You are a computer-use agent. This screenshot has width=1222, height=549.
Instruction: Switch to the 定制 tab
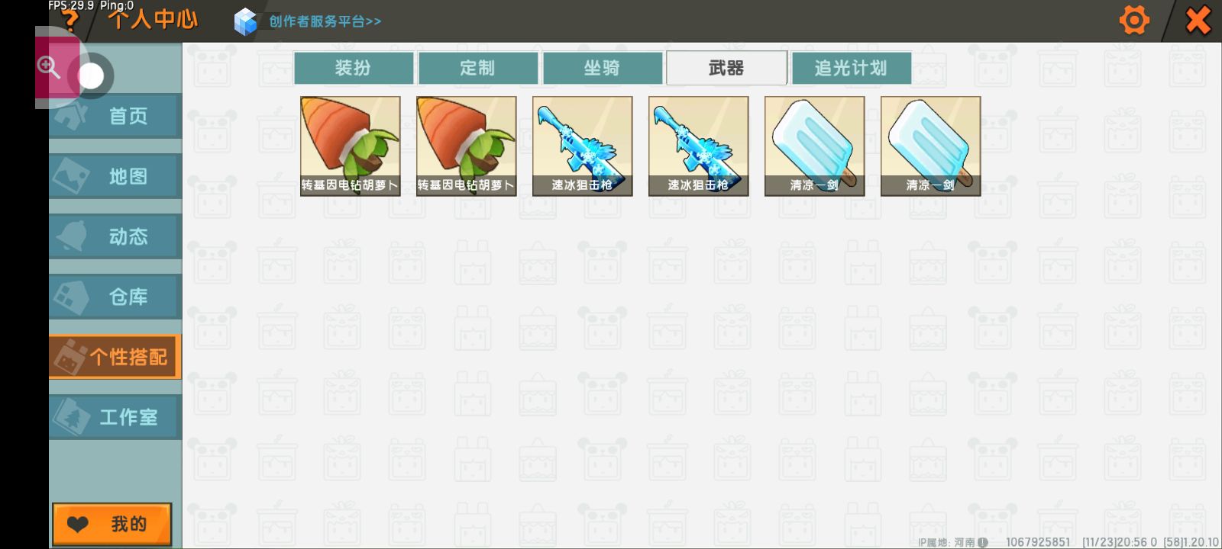click(477, 68)
